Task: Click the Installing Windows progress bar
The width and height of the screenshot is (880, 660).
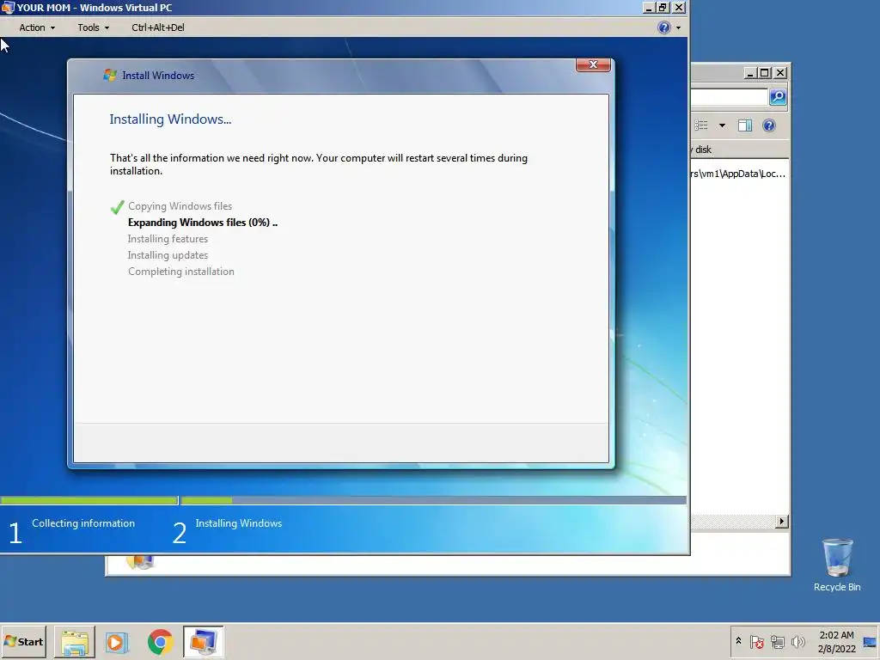Action: click(x=433, y=500)
